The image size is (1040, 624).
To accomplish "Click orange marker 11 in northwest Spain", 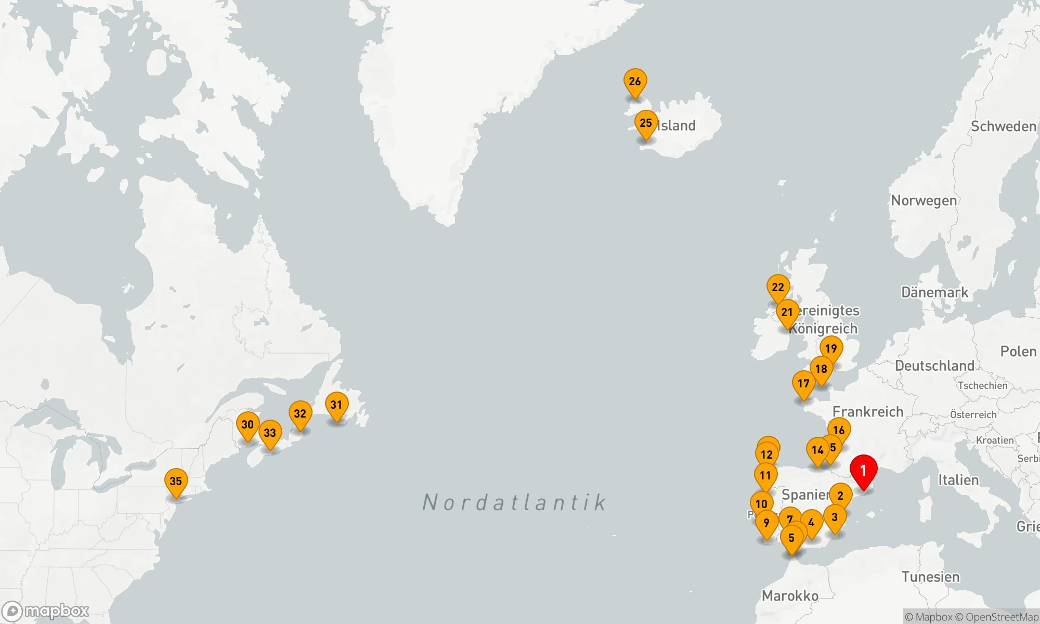I will pyautogui.click(x=765, y=475).
